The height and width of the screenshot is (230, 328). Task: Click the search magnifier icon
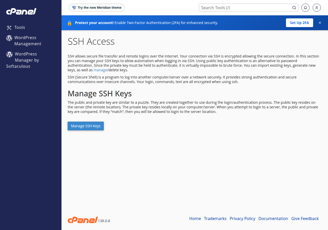294,8
